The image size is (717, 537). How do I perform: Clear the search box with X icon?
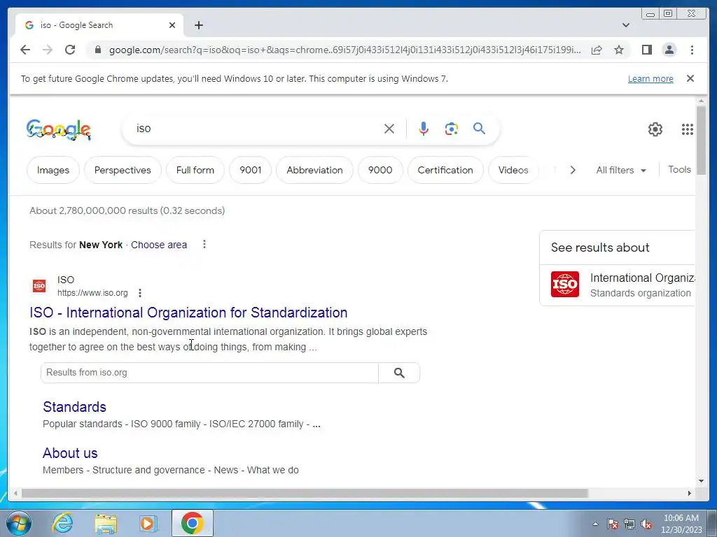coord(389,129)
